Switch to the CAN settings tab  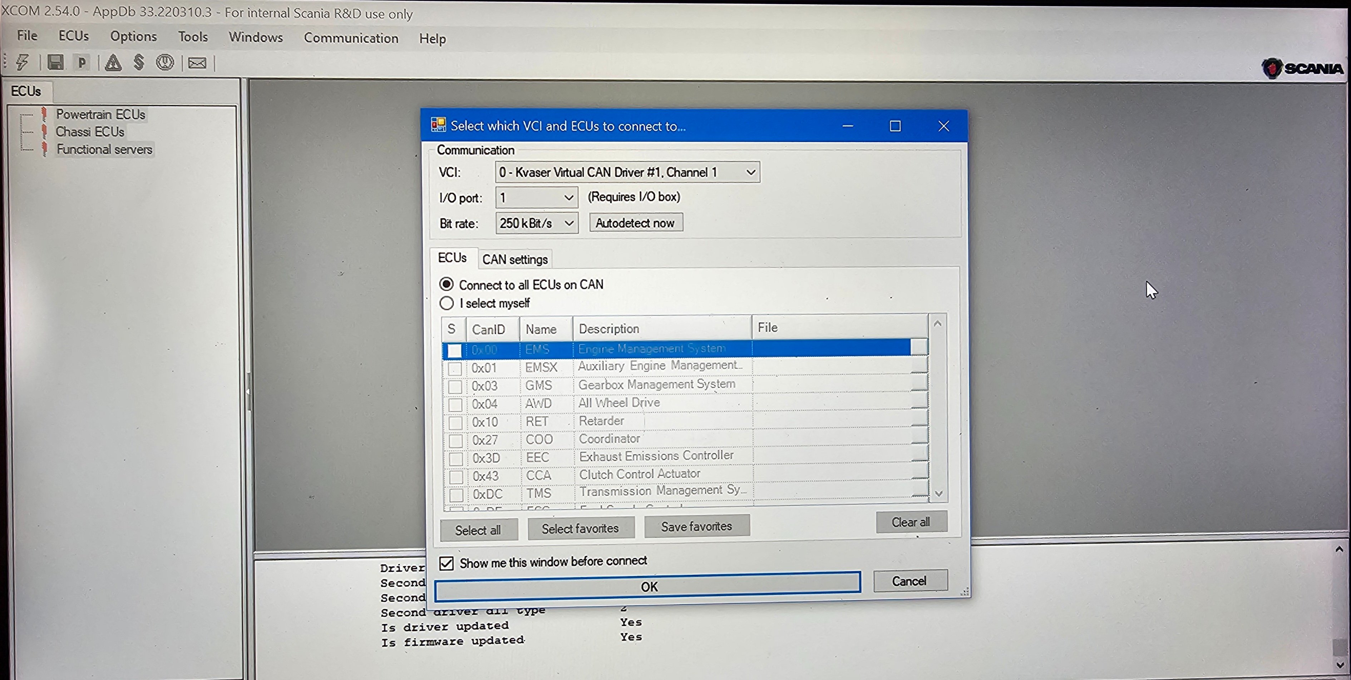click(515, 259)
